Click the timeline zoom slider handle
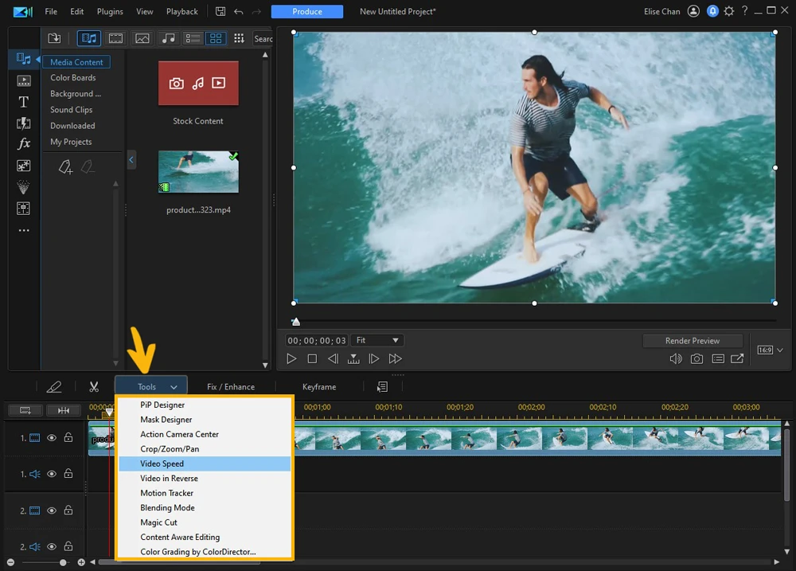 click(x=63, y=562)
